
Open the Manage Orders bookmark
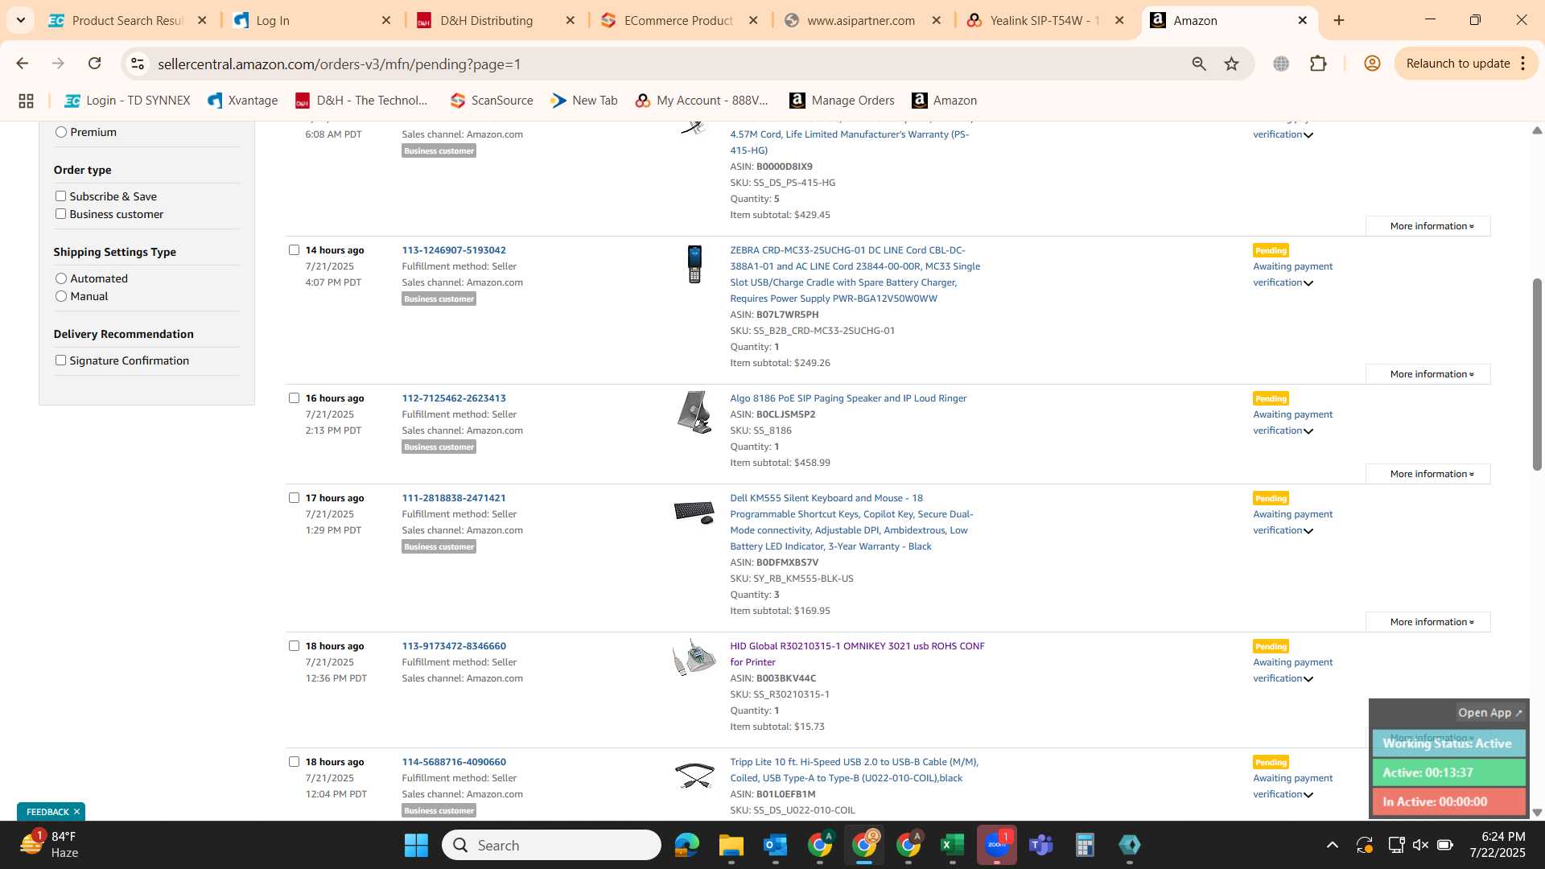point(842,101)
